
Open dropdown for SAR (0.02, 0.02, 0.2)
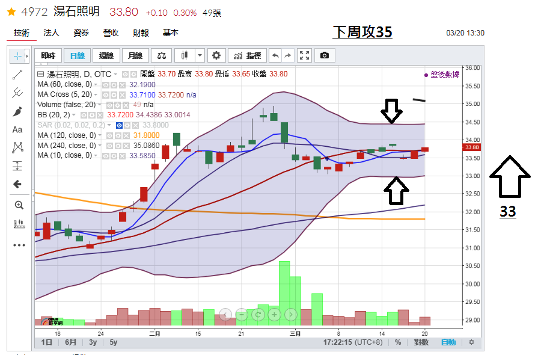(109, 125)
